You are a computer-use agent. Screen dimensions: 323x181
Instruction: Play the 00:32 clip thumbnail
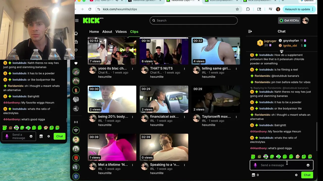(216, 51)
